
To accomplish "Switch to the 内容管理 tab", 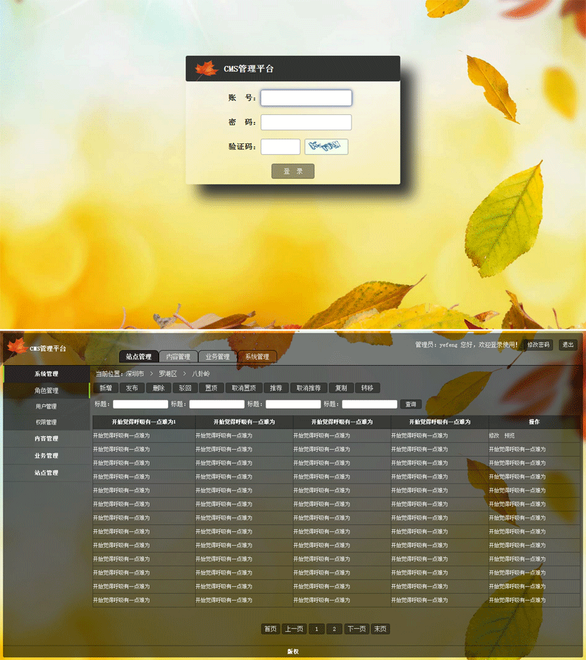I will pos(178,357).
